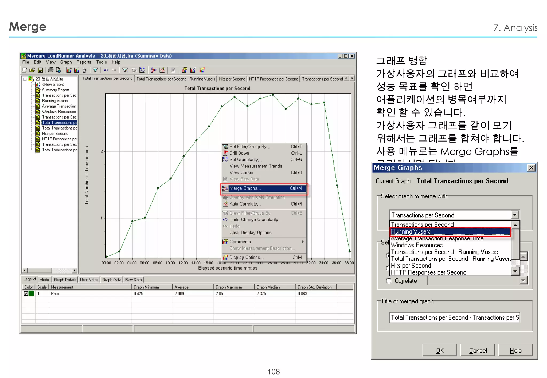Select Windows Resources in the dropdown list

pos(450,245)
